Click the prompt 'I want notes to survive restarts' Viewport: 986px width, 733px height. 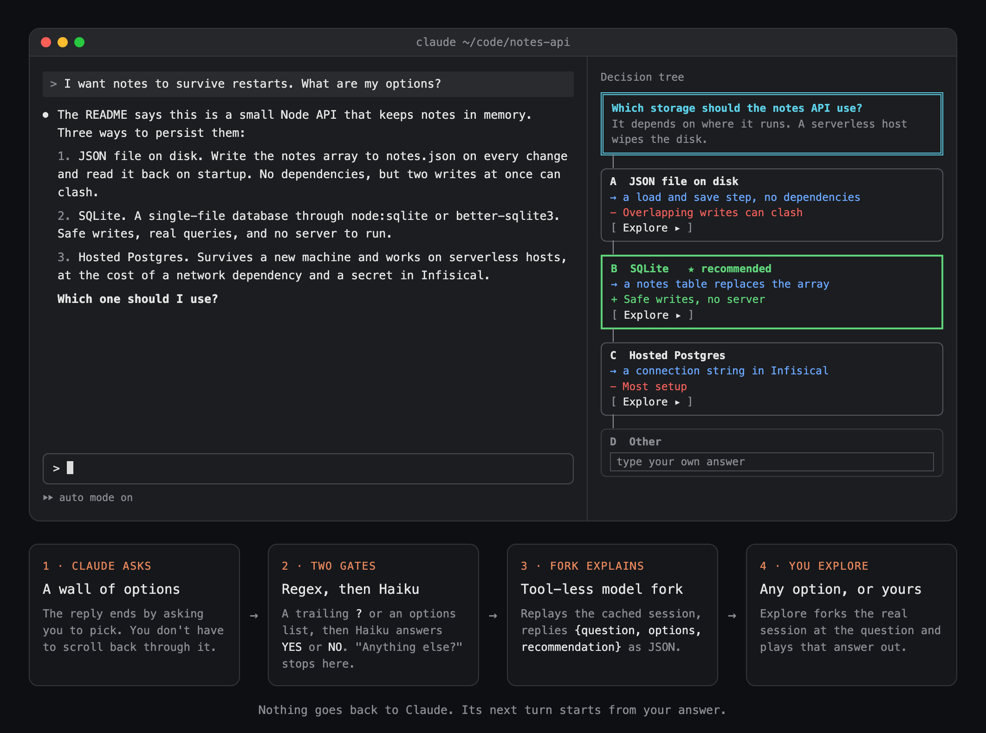click(x=308, y=84)
